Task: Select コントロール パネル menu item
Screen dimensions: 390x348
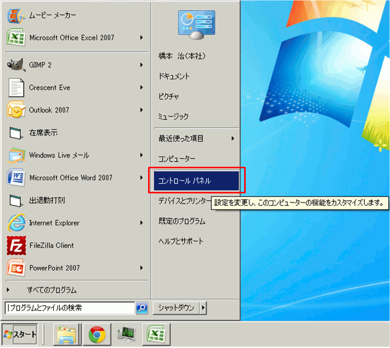Action: point(196,181)
